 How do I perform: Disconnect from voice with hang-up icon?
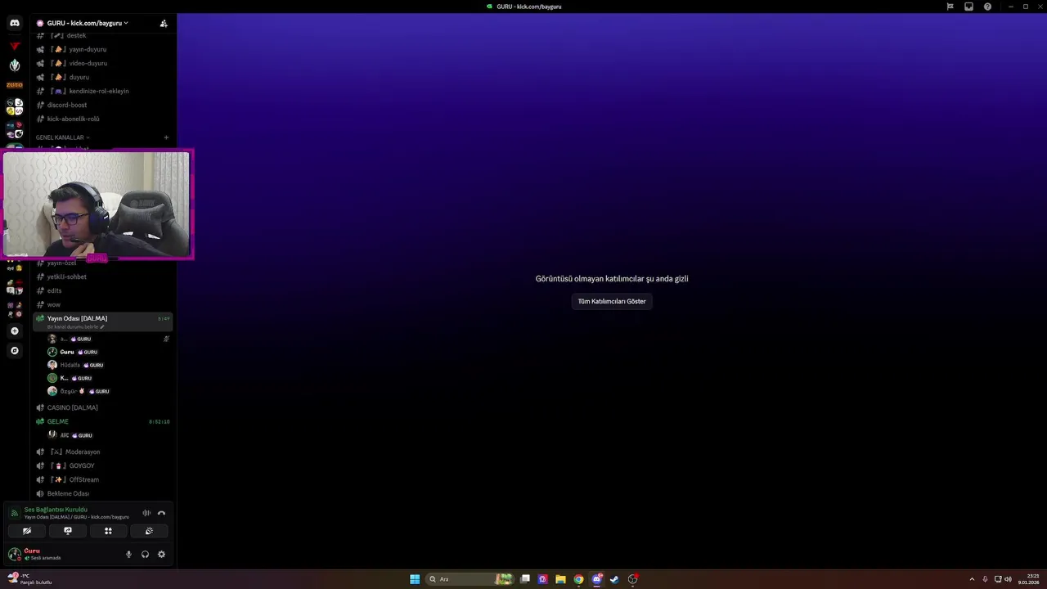click(161, 513)
